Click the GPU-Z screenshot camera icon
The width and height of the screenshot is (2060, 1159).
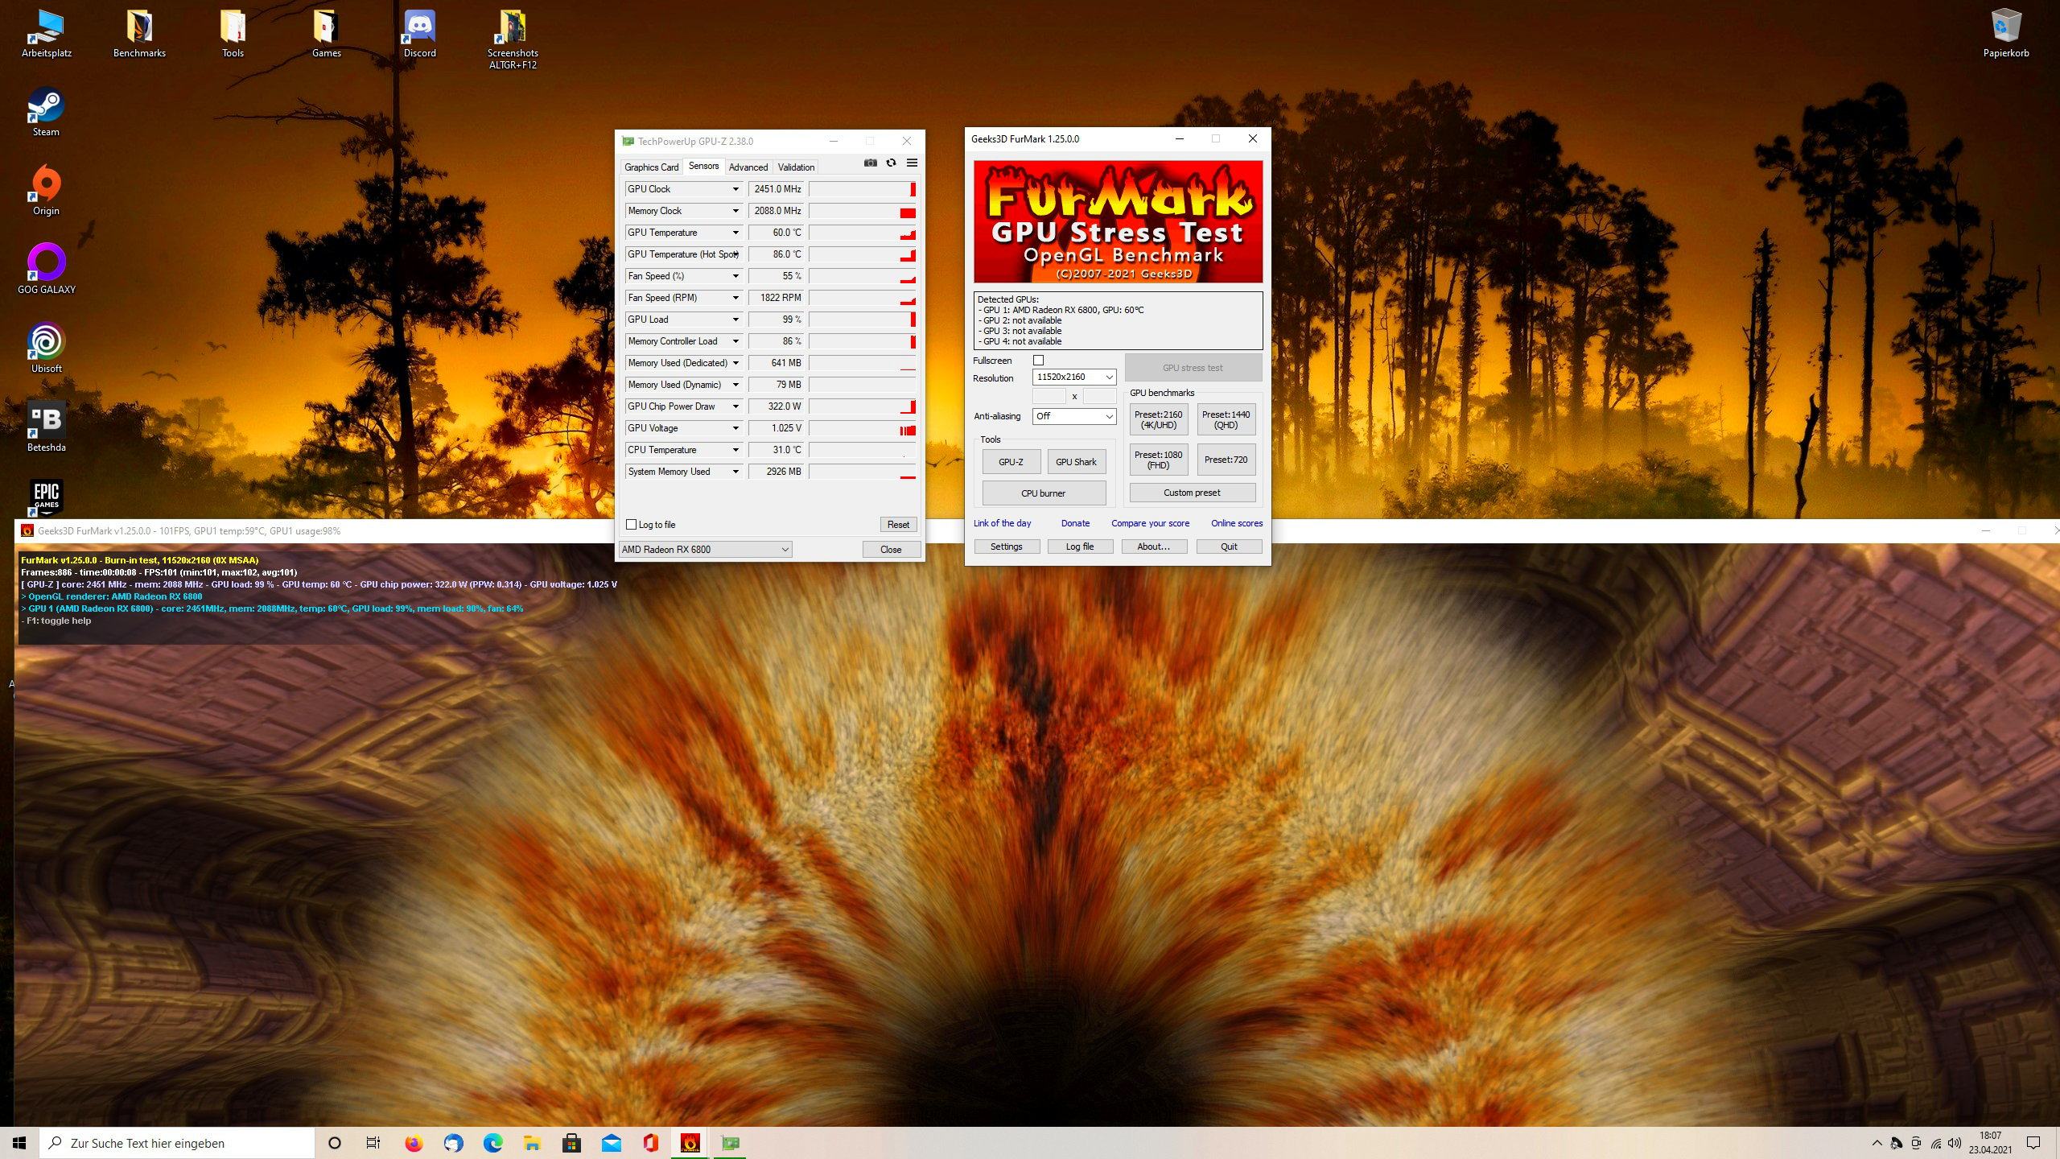(870, 163)
